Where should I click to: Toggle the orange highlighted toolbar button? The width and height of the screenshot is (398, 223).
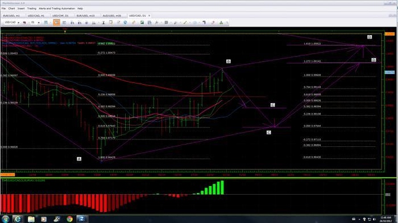tap(57, 22)
